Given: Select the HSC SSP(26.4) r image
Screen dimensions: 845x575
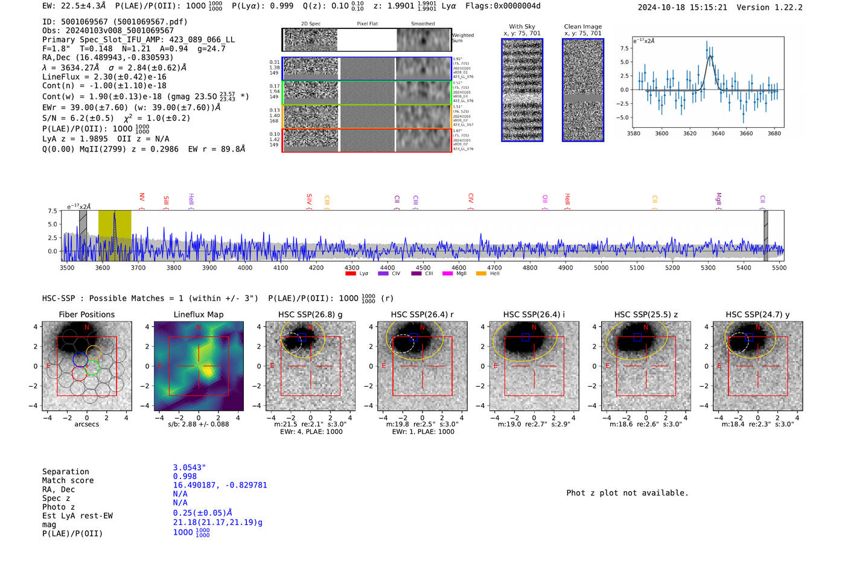Looking at the screenshot, I should coord(422,366).
